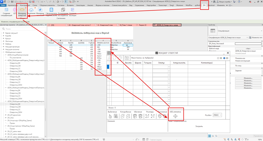Select the 2D radio button
The width and height of the screenshot is (263, 141).
pos(224,58)
